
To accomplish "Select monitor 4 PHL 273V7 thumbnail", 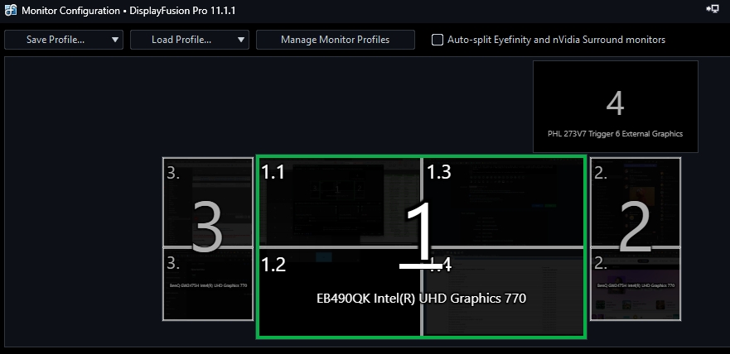I will tap(615, 107).
